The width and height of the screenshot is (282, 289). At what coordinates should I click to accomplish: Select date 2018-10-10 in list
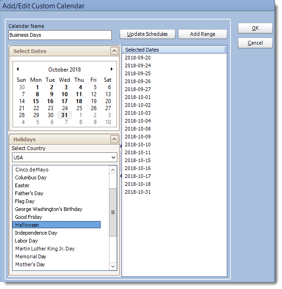click(x=138, y=144)
